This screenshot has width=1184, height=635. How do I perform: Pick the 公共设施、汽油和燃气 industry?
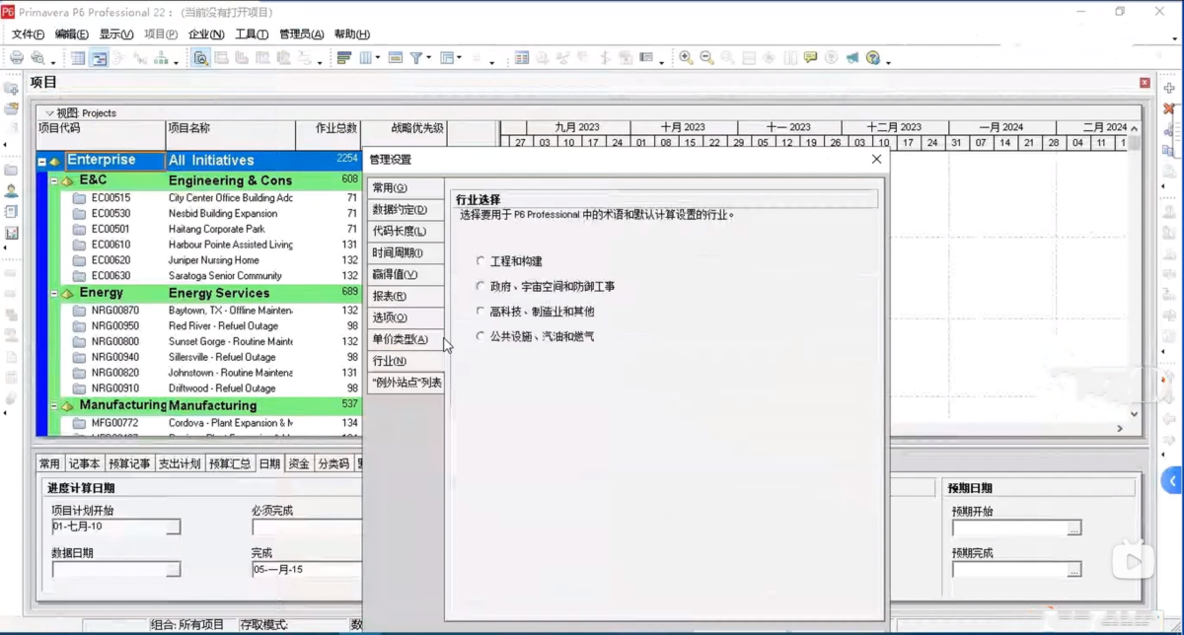click(481, 336)
